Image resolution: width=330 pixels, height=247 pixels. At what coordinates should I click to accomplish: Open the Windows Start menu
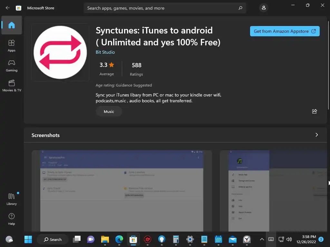[28, 239]
